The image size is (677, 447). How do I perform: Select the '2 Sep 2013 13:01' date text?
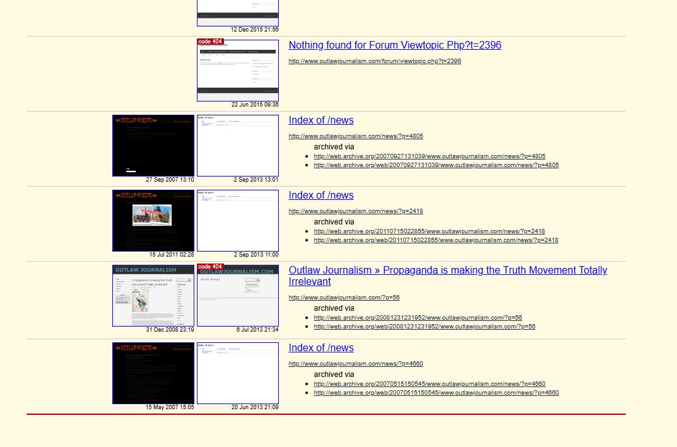click(x=256, y=180)
